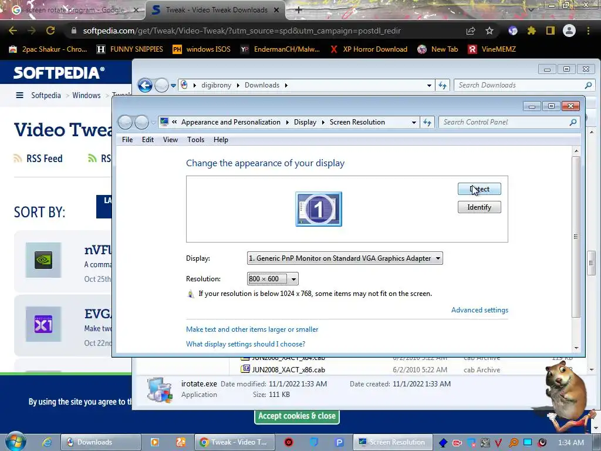
Task: Click the back arrow in Downloads Explorer window
Action: pyautogui.click(x=146, y=85)
